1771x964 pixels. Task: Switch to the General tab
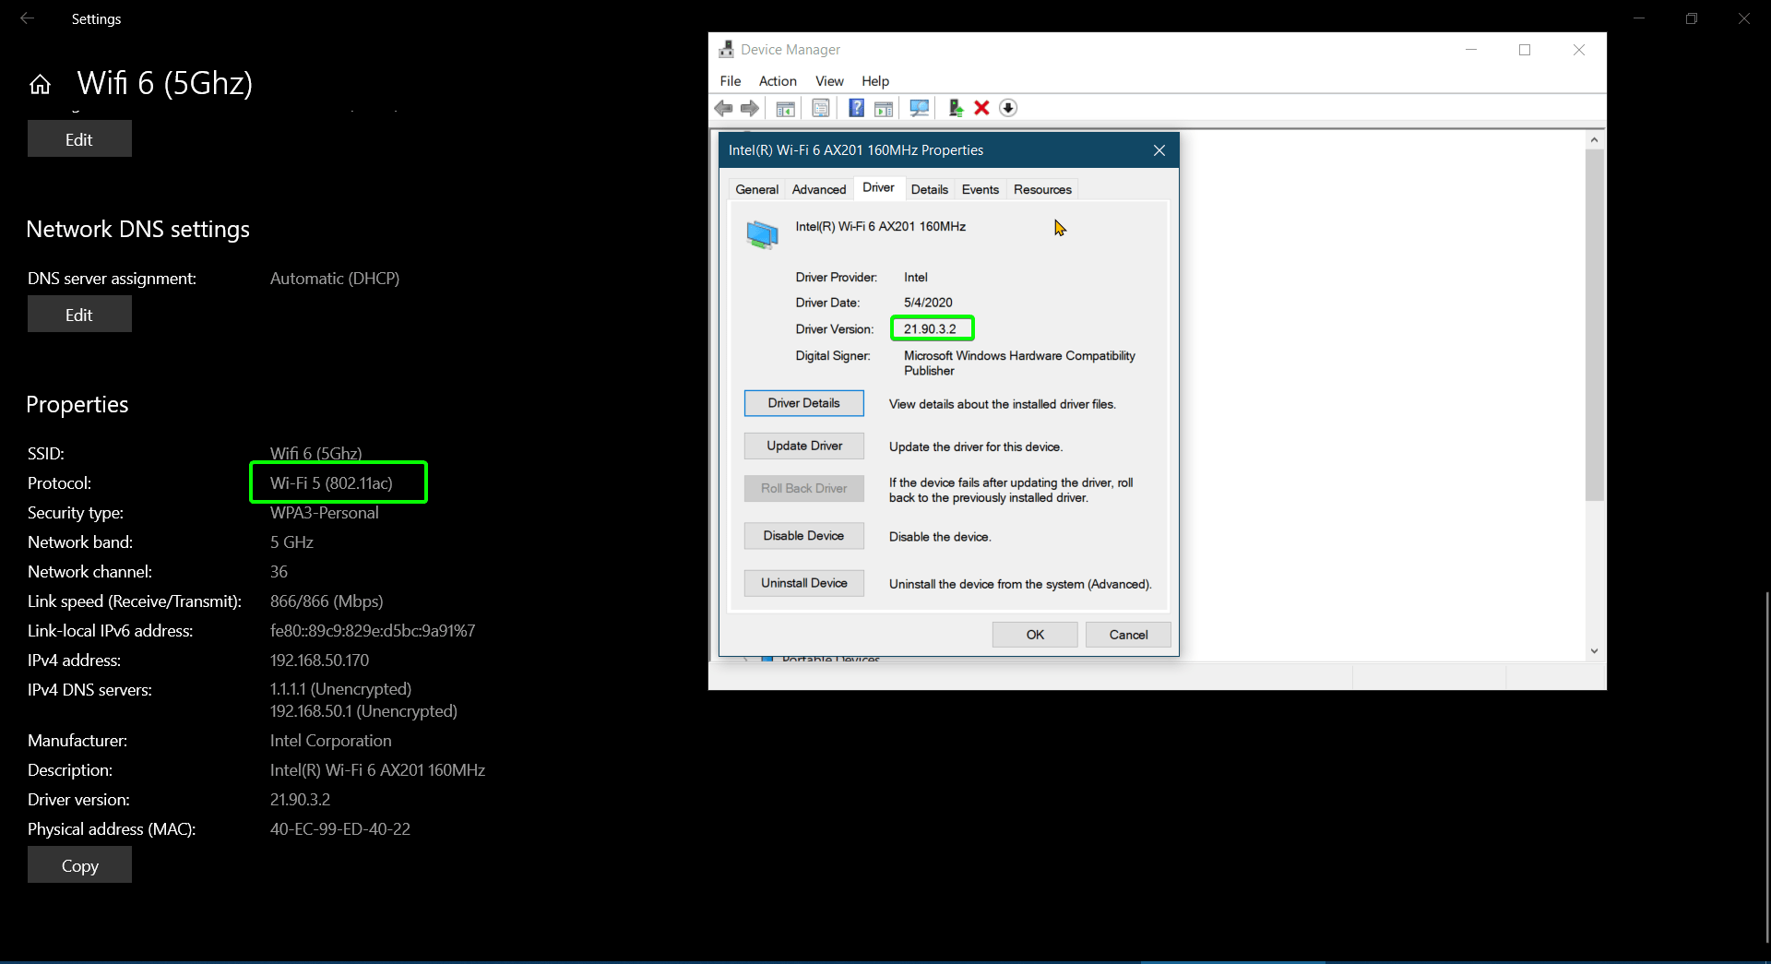(757, 189)
